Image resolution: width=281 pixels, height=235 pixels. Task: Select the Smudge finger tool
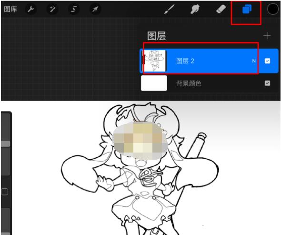195,9
